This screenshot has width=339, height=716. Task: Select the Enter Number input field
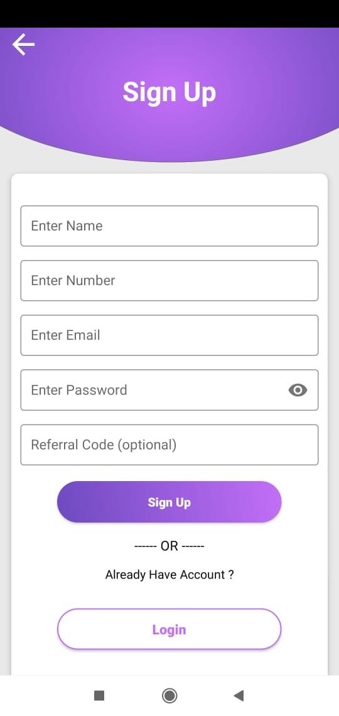coord(169,280)
